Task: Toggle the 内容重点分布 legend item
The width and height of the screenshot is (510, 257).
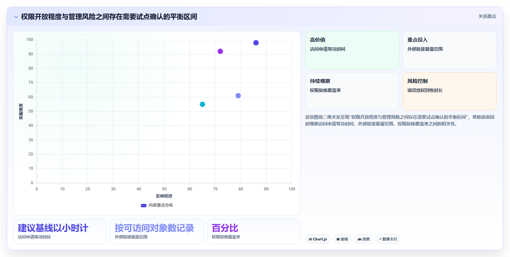Action: coord(157,205)
